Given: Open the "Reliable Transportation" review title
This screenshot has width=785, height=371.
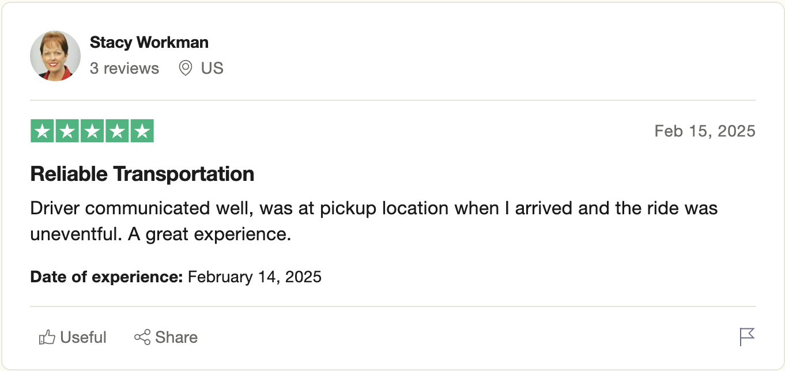Looking at the screenshot, I should pos(142,174).
